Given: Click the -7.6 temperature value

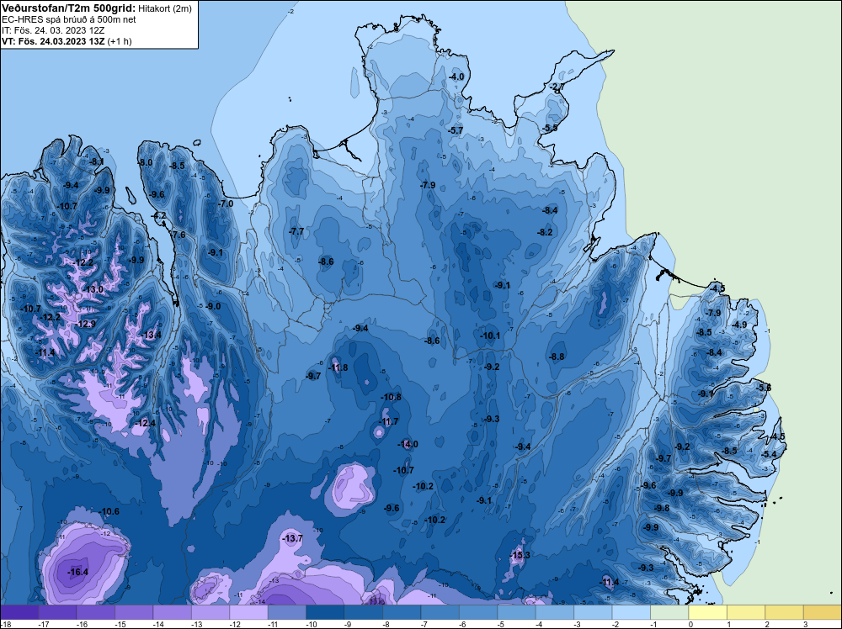Looking at the screenshot, I should 178,235.
